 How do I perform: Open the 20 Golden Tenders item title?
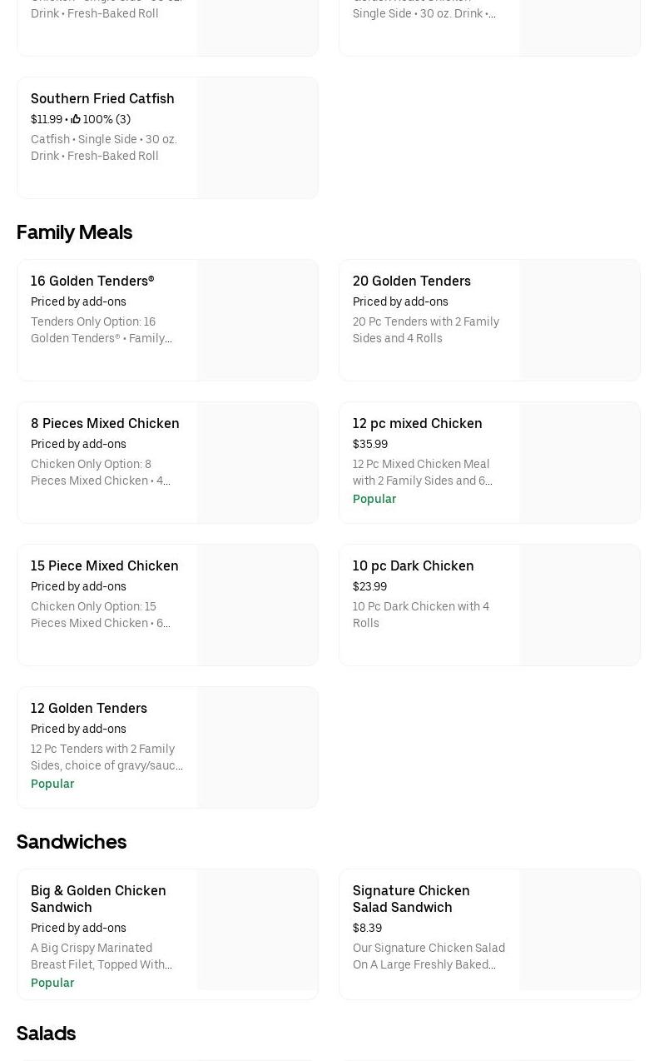(x=411, y=281)
